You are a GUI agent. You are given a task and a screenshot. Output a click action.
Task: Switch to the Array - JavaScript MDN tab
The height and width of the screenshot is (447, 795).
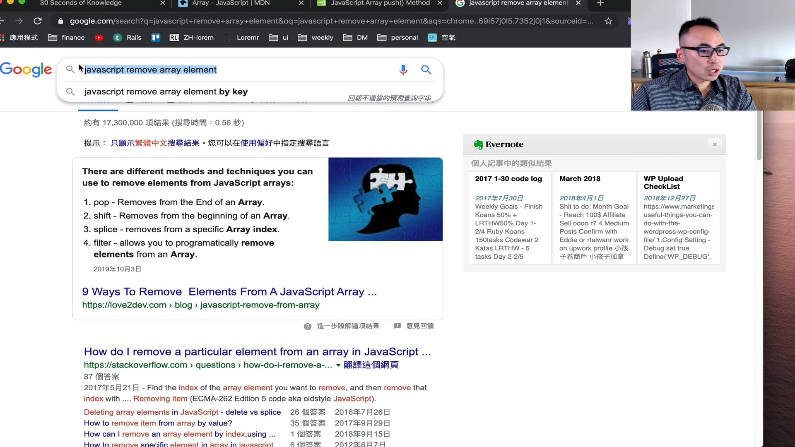[231, 3]
